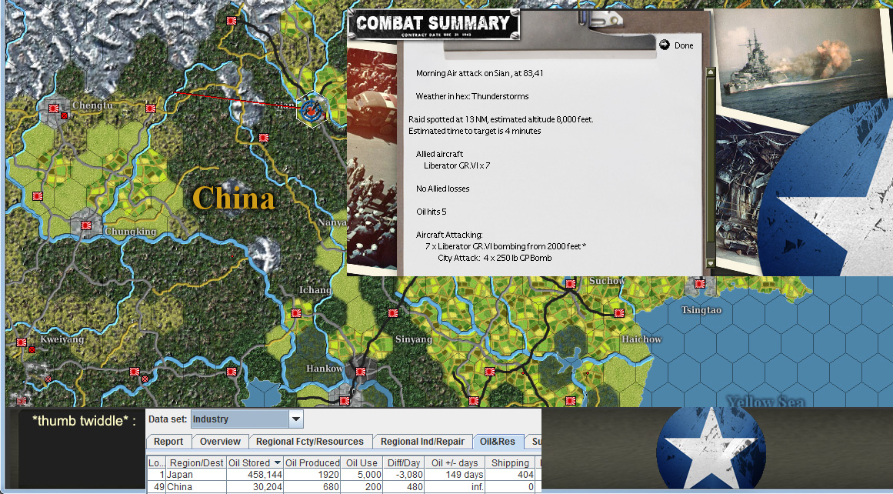Image resolution: width=893 pixels, height=494 pixels.
Task: Click the inf. cell in China row
Action: point(455,487)
